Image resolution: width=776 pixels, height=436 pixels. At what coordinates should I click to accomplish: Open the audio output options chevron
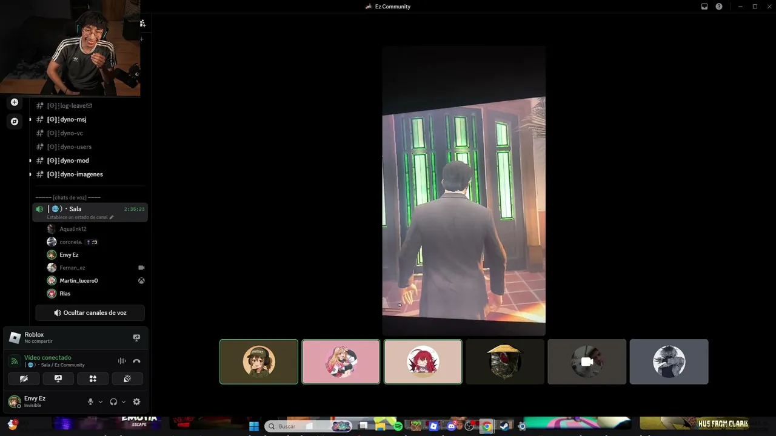point(124,401)
